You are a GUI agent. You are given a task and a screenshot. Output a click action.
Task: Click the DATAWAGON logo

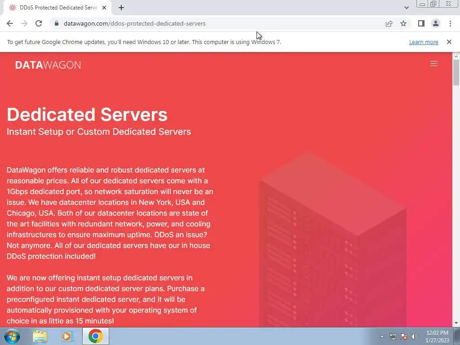[x=48, y=65]
